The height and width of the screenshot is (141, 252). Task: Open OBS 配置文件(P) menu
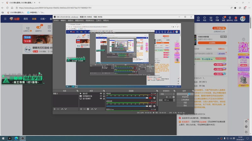coord(79,20)
